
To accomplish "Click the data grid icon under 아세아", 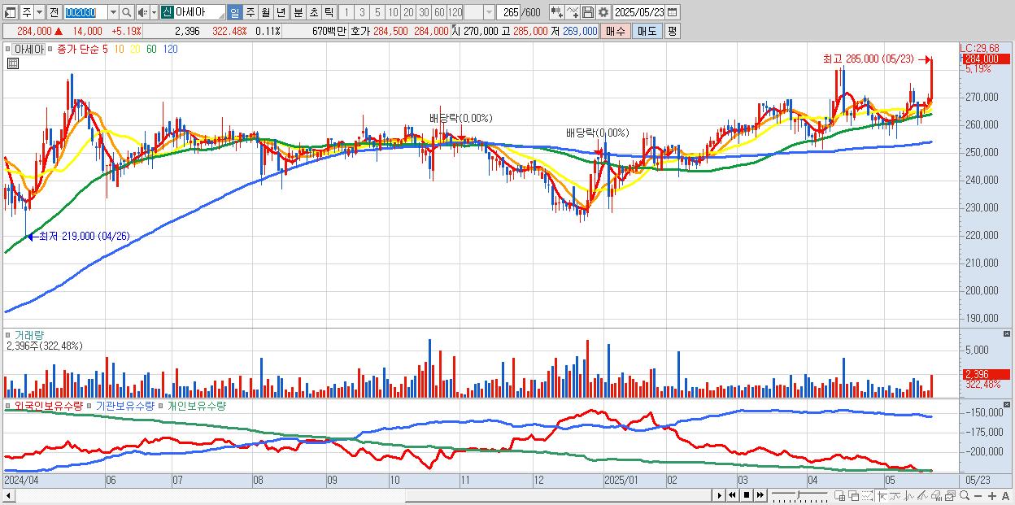I will (13, 63).
